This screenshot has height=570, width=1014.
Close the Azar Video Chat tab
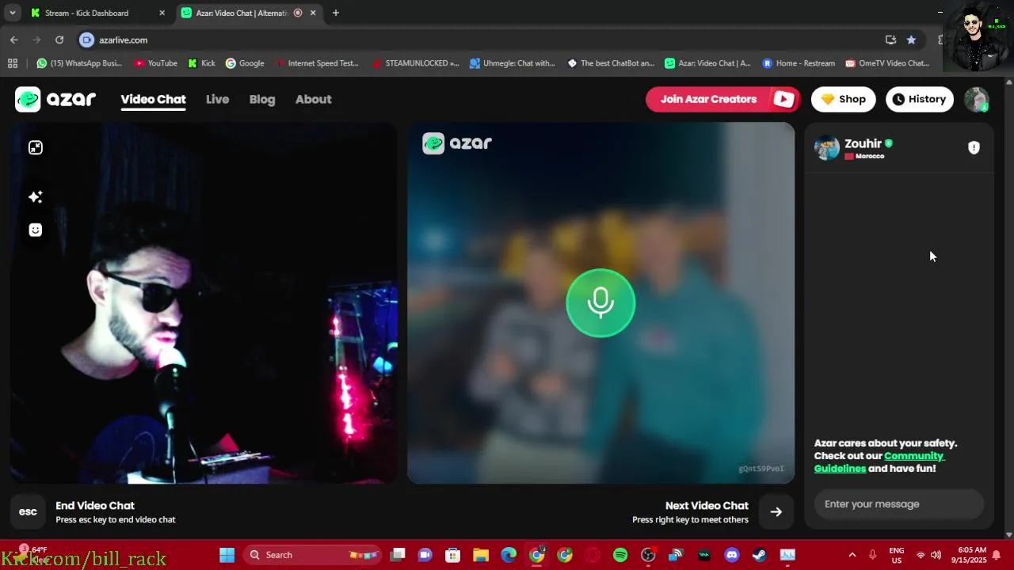pyautogui.click(x=313, y=13)
